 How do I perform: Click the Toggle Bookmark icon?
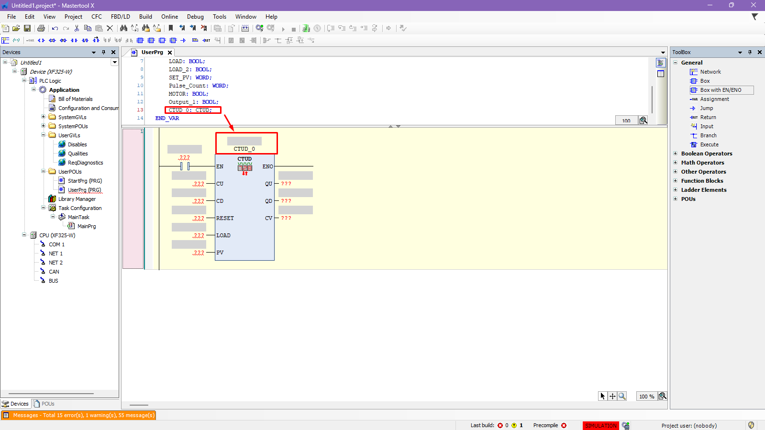point(171,29)
